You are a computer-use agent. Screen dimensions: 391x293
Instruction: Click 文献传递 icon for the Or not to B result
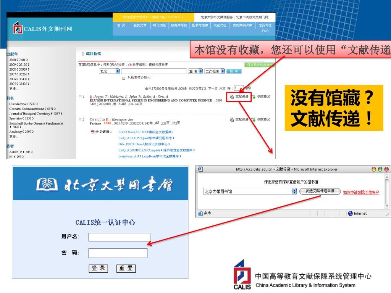coord(232,119)
